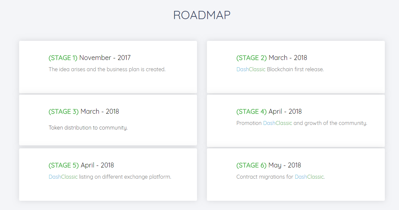Follow the DashClassic link in the Stage 4 card
Viewport: 399px width, 210px height.
(277, 123)
